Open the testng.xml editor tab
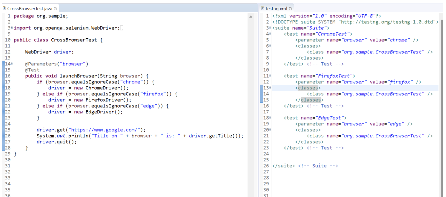The height and width of the screenshot is (197, 446). (276, 9)
